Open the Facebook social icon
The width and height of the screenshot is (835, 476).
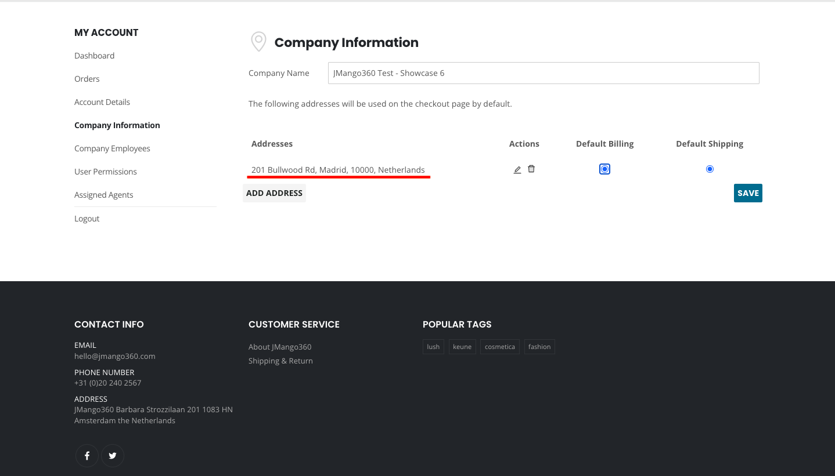[x=87, y=456]
